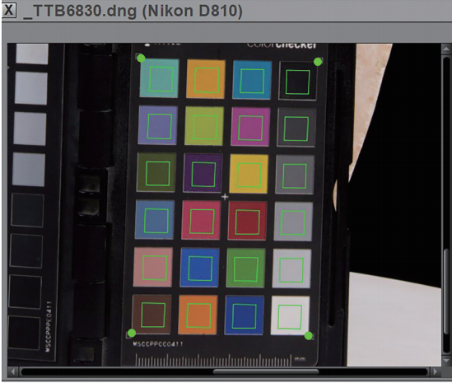Click the black patch in the top row
Viewport: 452px width, 383px height.
297,81
